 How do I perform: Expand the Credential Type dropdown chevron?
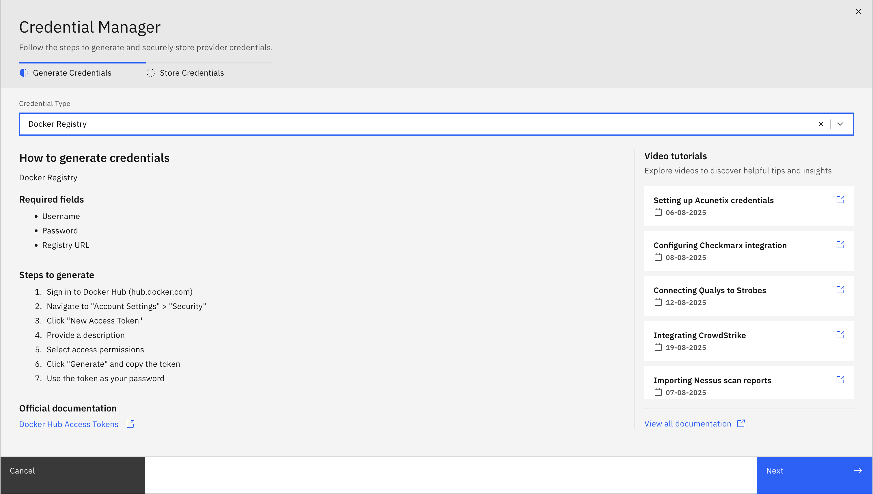point(840,124)
